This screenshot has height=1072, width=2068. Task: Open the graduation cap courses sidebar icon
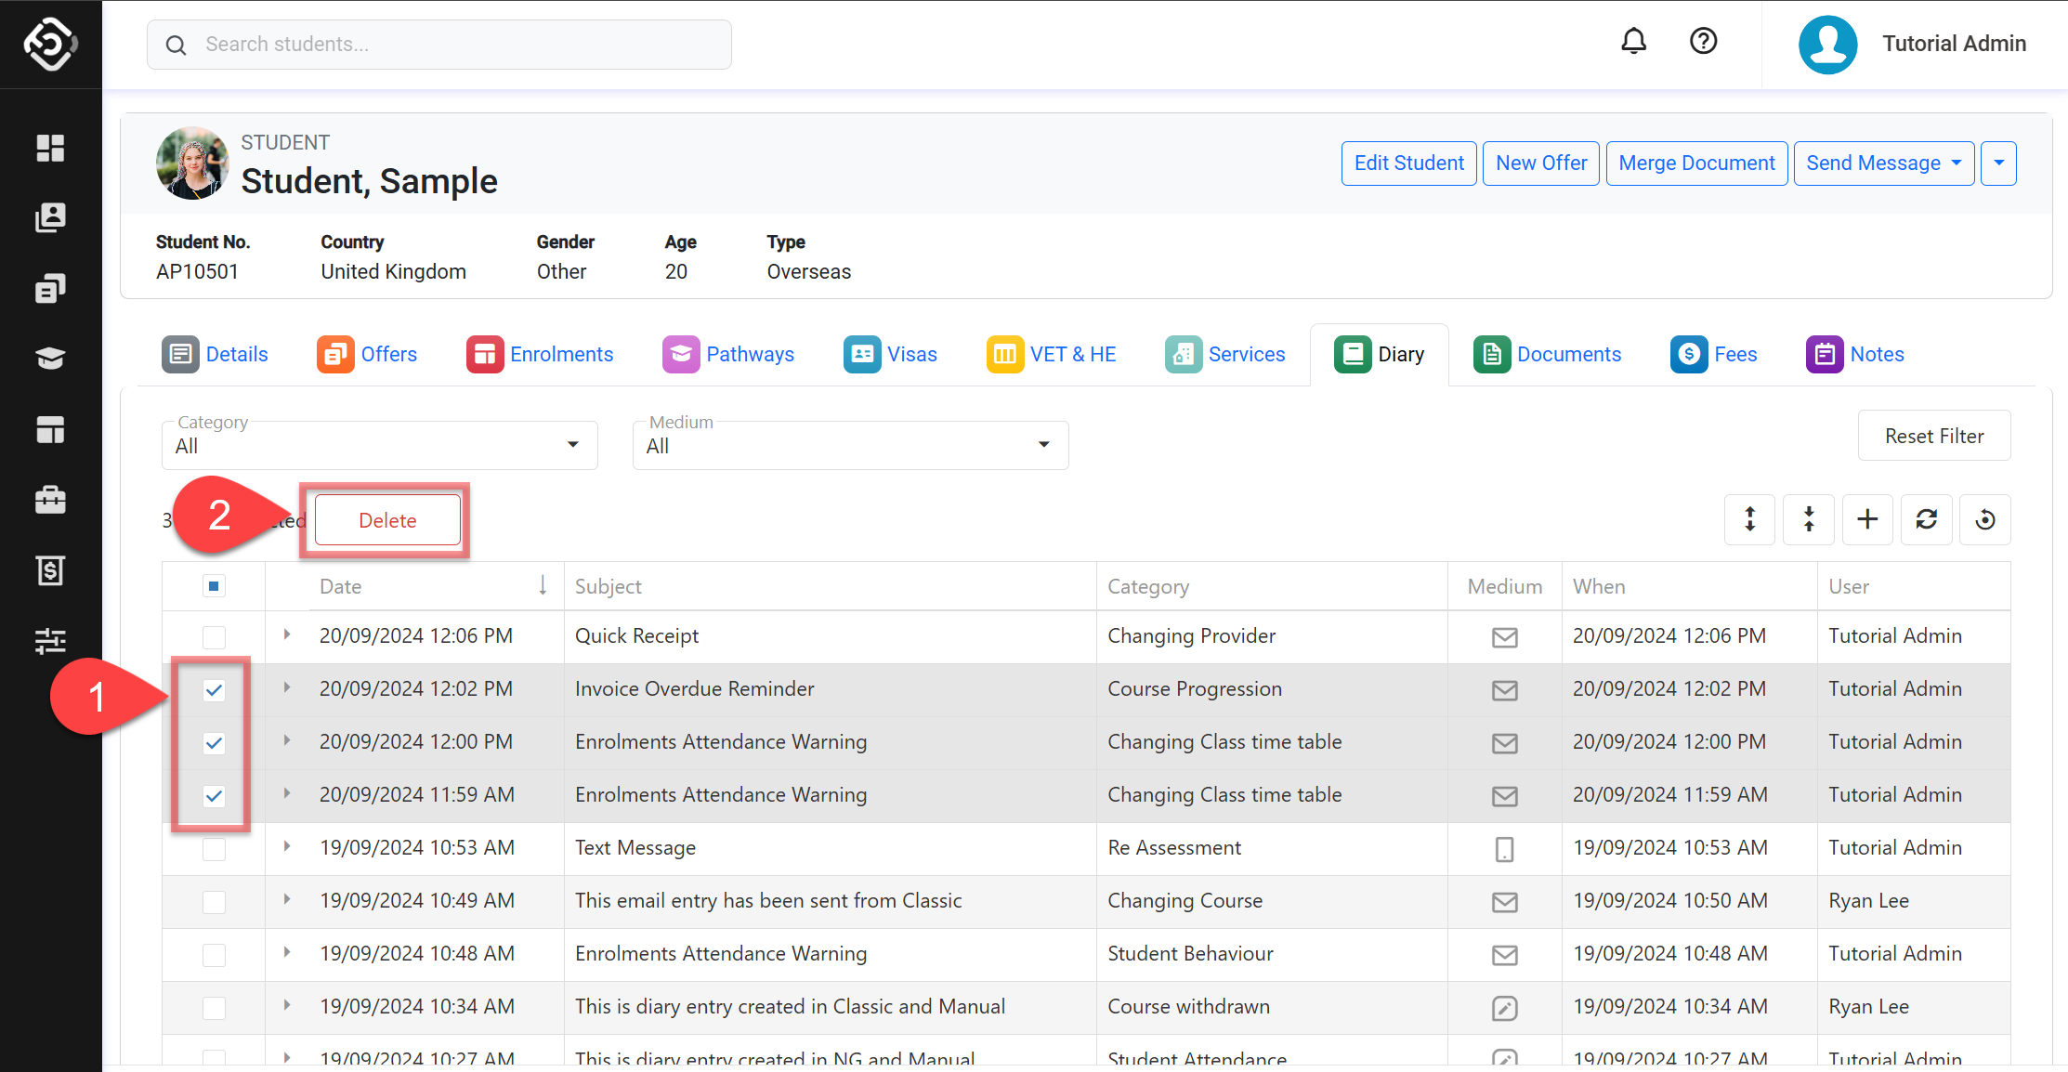[50, 359]
